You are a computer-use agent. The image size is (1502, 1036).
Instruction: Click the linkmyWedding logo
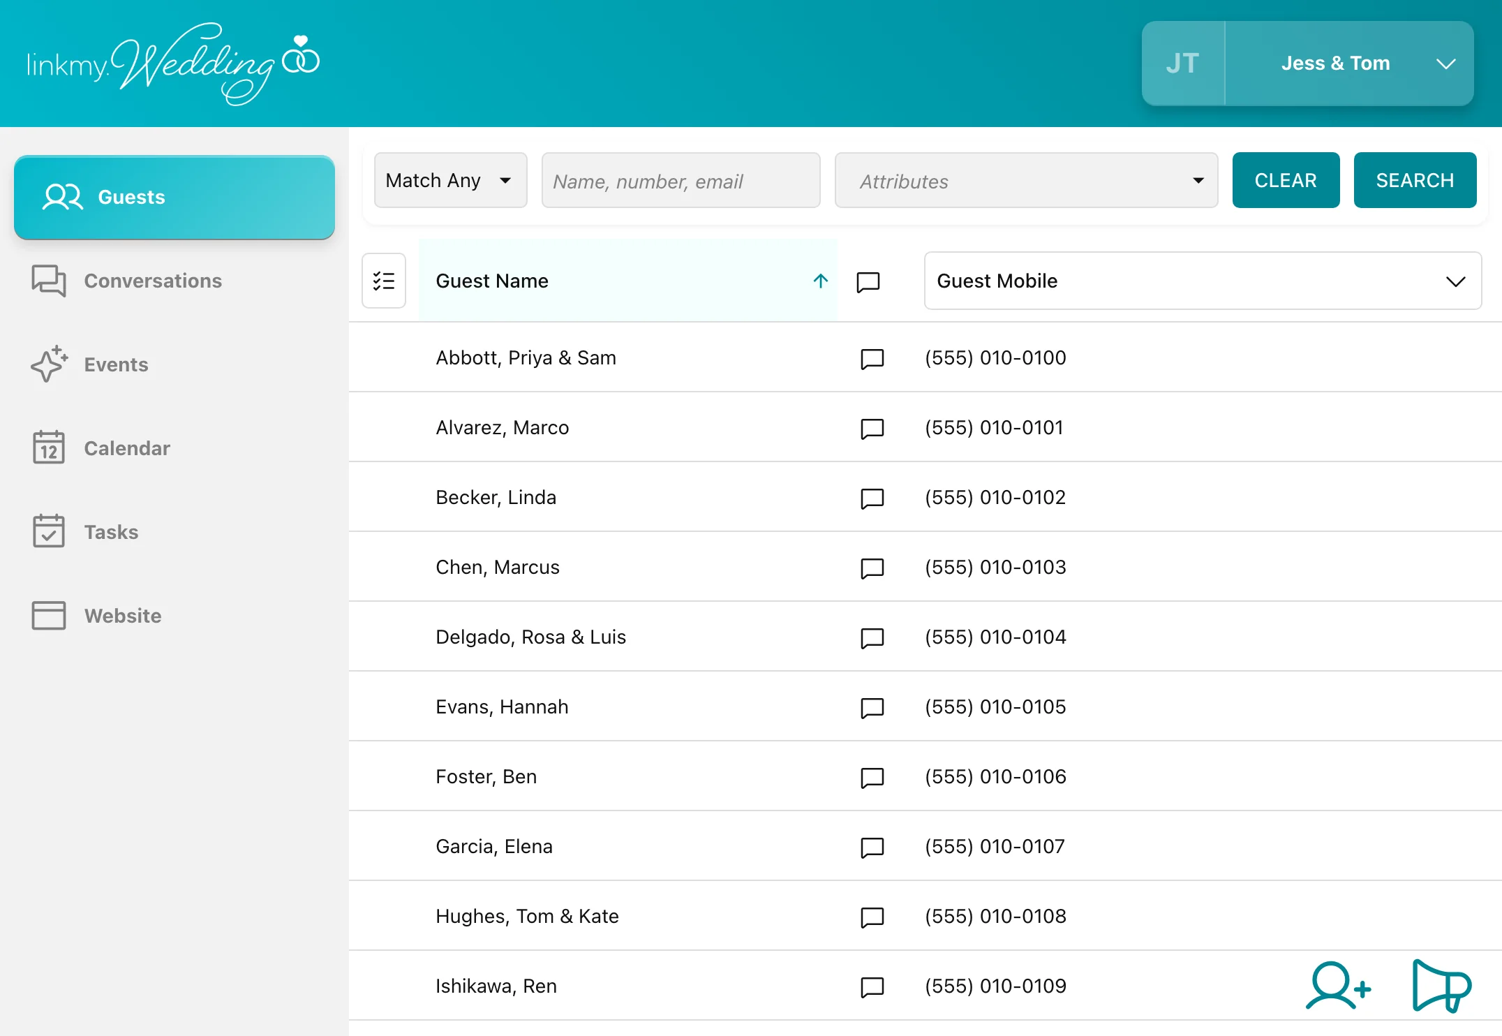click(173, 64)
